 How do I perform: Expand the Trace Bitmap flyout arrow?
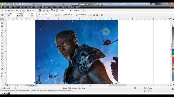[x=89, y=16]
